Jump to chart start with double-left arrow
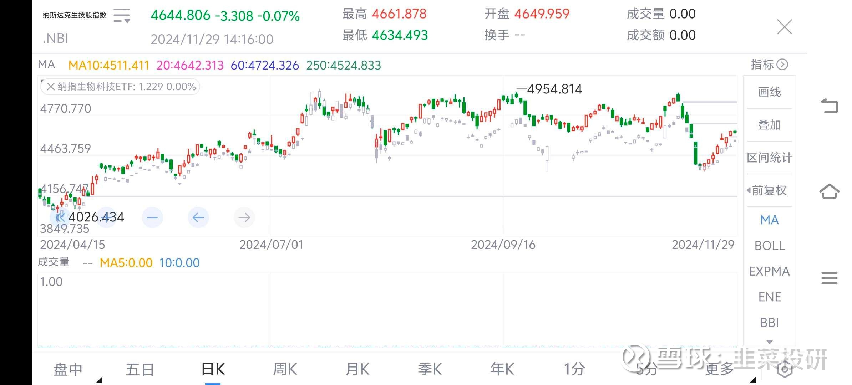 coord(60,217)
